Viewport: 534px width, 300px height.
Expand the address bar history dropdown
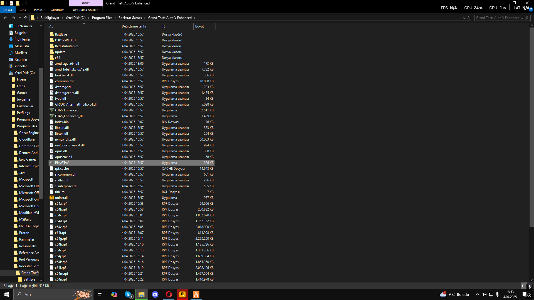point(464,18)
